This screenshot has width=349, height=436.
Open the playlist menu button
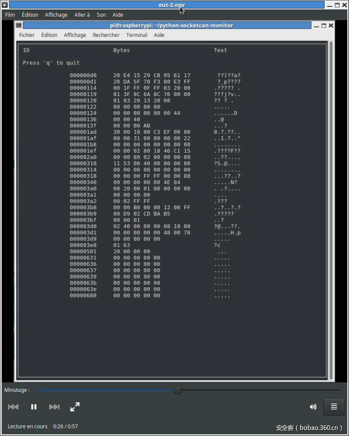click(334, 406)
